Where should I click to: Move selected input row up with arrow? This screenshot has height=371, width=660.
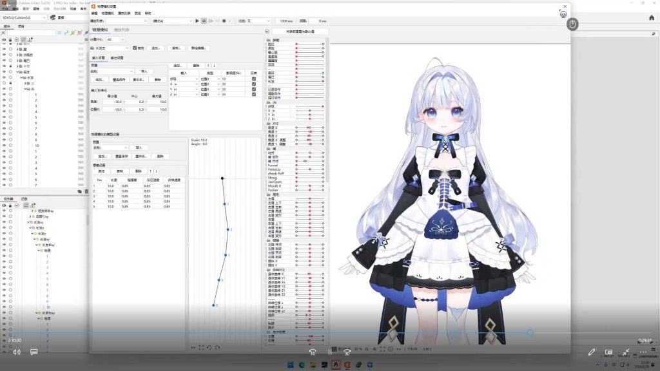[x=208, y=66]
